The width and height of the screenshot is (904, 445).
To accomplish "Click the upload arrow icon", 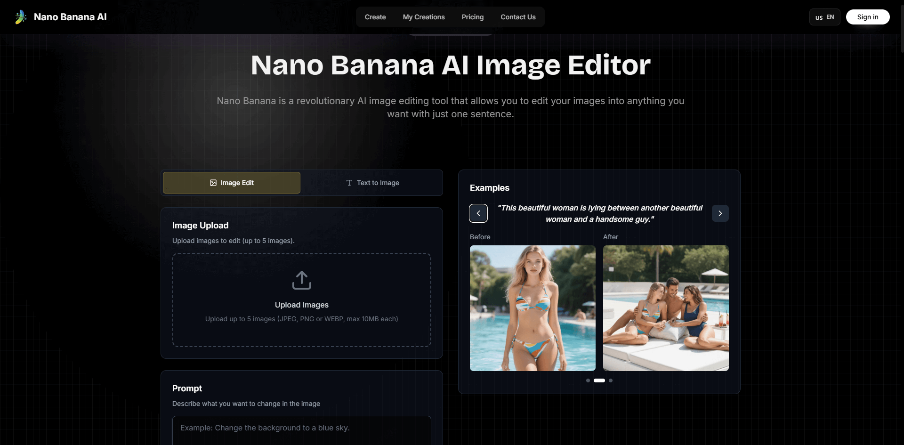I will tap(302, 280).
